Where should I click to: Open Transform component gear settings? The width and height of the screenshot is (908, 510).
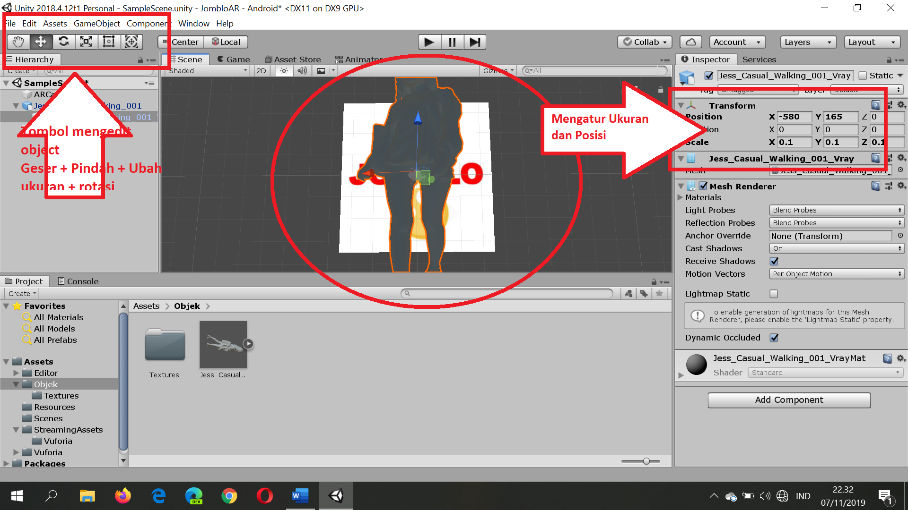coord(901,105)
